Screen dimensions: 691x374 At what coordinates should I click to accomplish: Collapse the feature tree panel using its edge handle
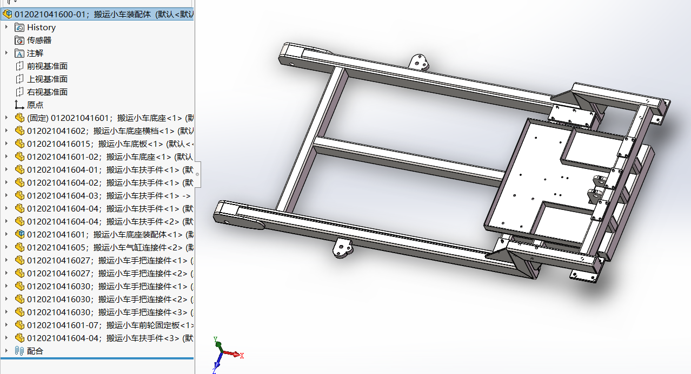[197, 174]
